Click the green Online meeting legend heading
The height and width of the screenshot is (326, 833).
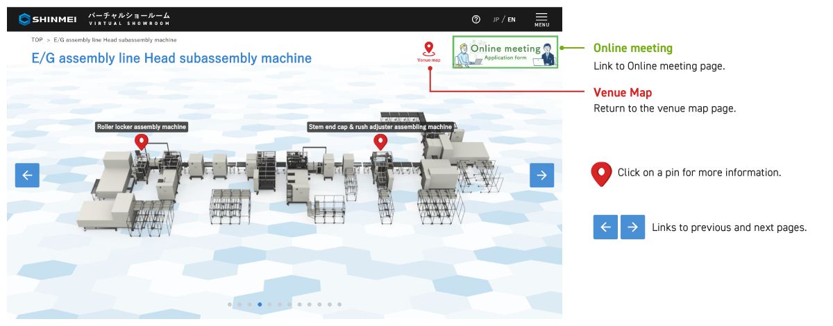pyautogui.click(x=633, y=49)
